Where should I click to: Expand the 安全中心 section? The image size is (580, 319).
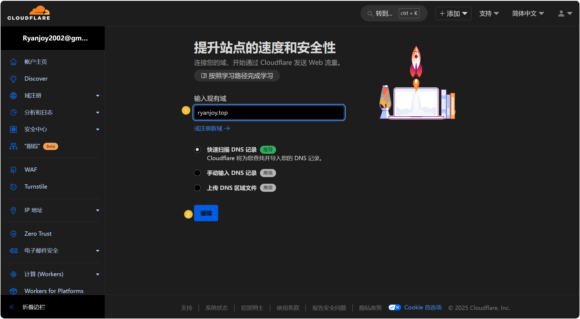tap(98, 129)
